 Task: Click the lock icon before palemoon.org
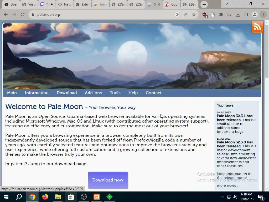pos(33,15)
